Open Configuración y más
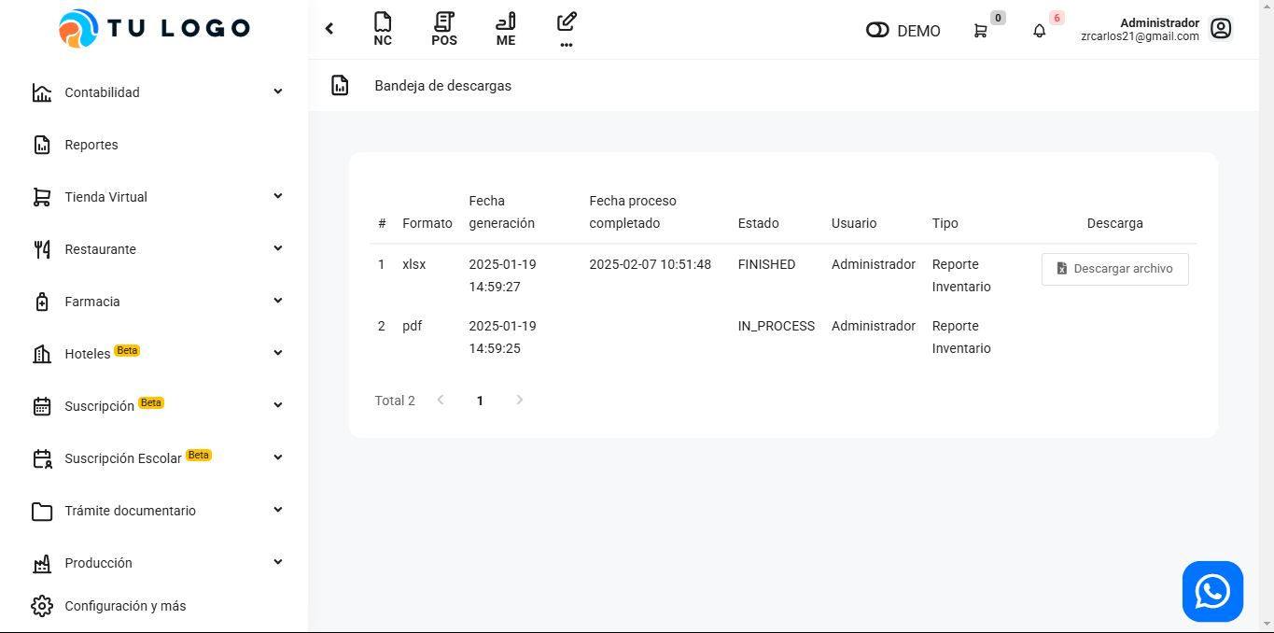The height and width of the screenshot is (633, 1274). pyautogui.click(x=125, y=606)
